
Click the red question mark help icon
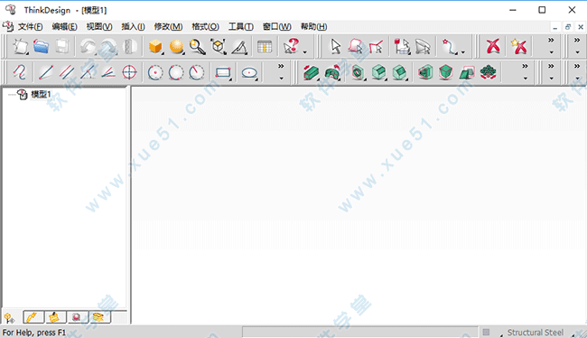(291, 46)
